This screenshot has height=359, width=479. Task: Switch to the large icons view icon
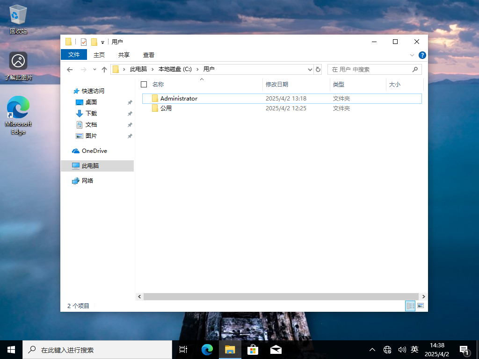[421, 306]
